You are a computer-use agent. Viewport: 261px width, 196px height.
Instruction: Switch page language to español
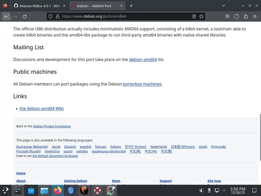coord(85,147)
